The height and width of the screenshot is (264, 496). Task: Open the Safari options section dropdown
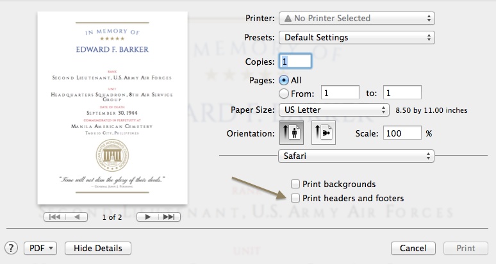[356, 156]
